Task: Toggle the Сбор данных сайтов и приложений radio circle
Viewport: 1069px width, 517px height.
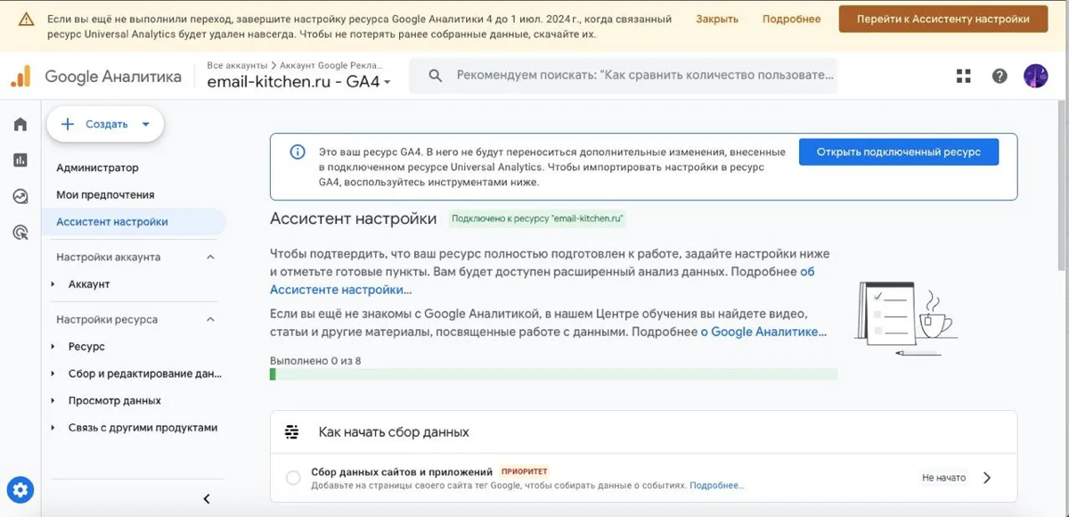Action: pos(293,479)
